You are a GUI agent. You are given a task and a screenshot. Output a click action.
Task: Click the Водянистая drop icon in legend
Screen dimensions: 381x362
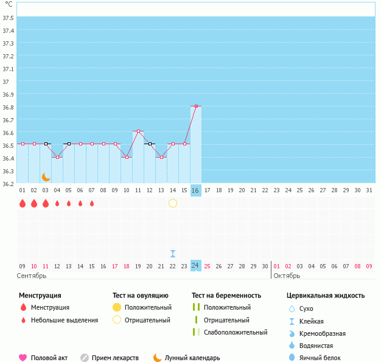pos(293,346)
